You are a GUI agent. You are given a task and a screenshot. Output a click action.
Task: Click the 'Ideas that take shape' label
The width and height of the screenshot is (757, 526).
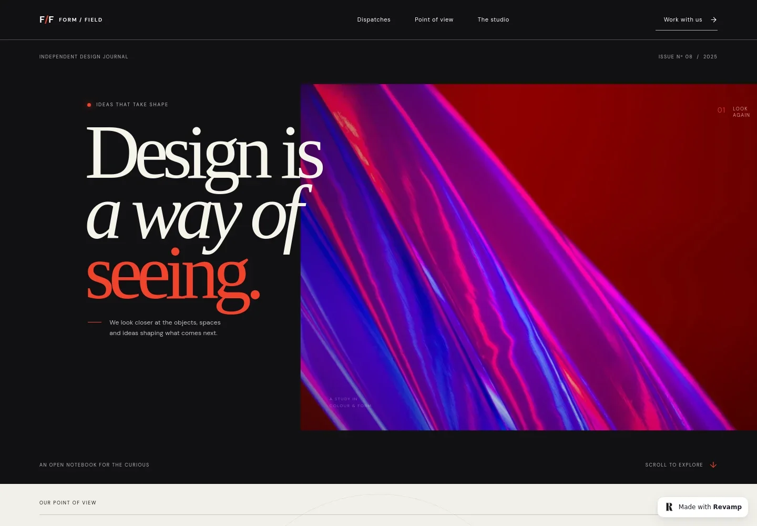[132, 105]
